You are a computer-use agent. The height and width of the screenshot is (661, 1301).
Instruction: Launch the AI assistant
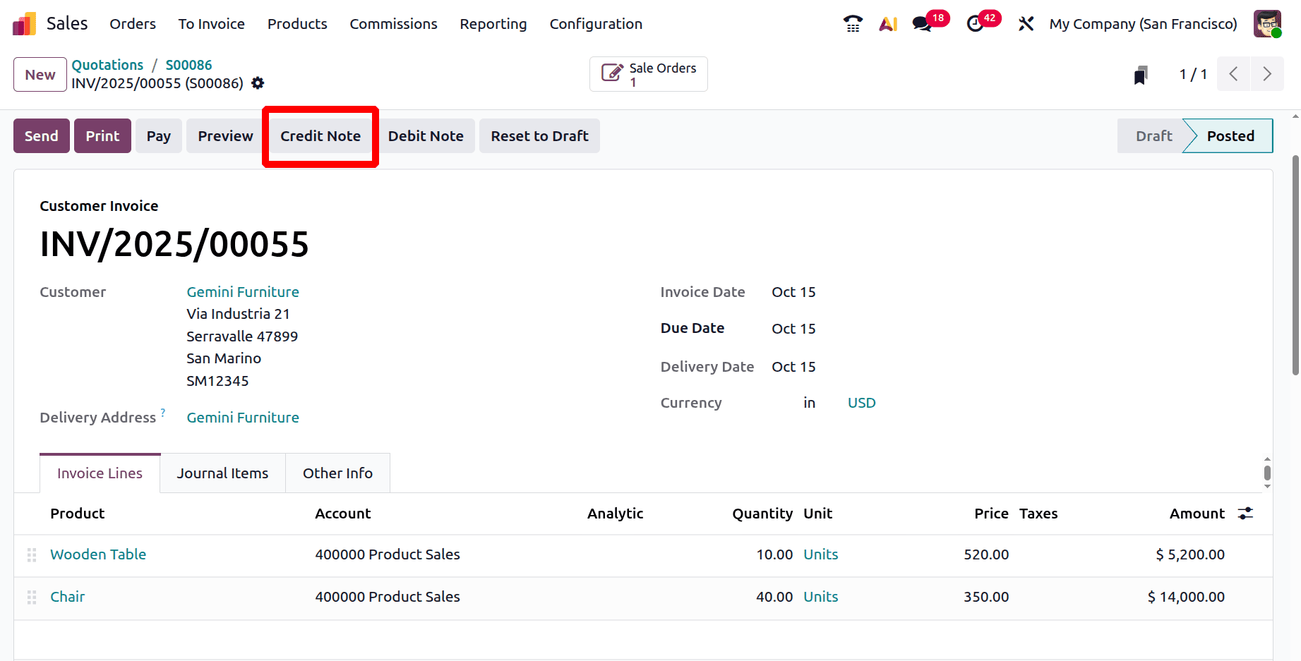tap(887, 23)
